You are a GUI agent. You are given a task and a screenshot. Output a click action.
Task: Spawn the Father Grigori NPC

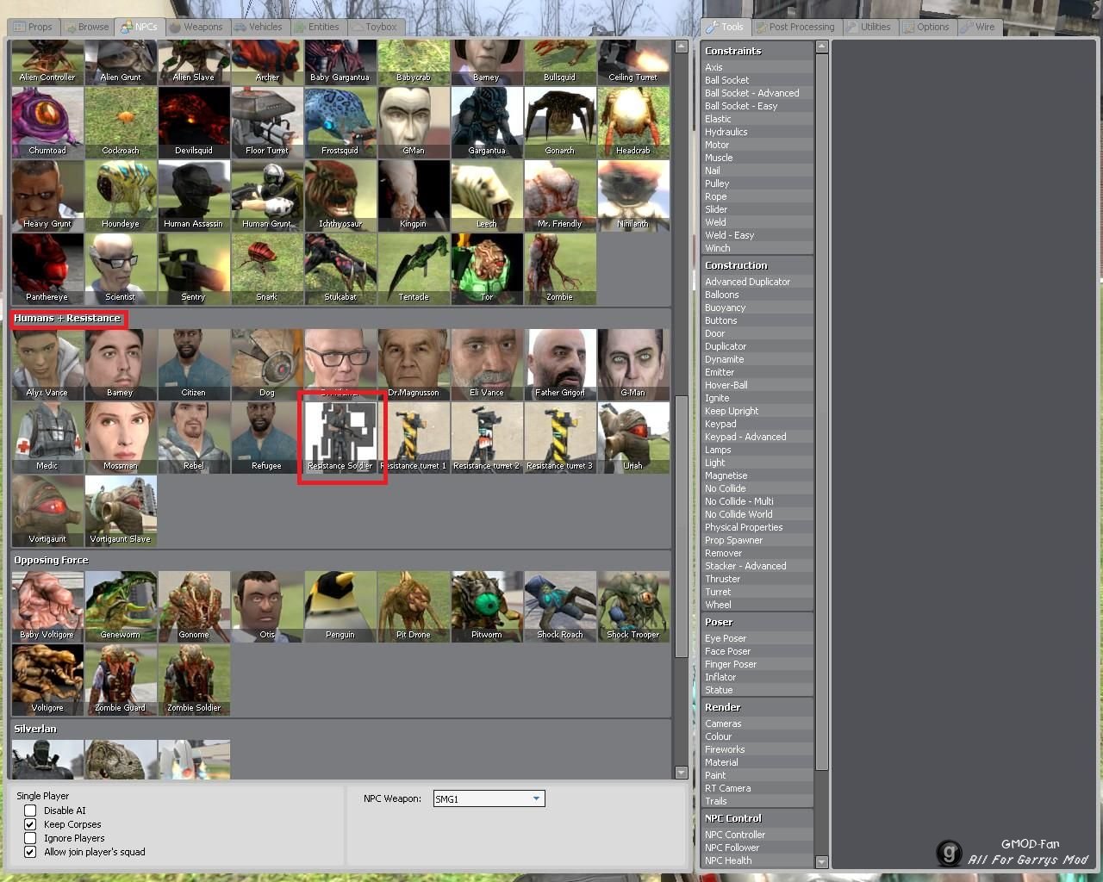560,364
